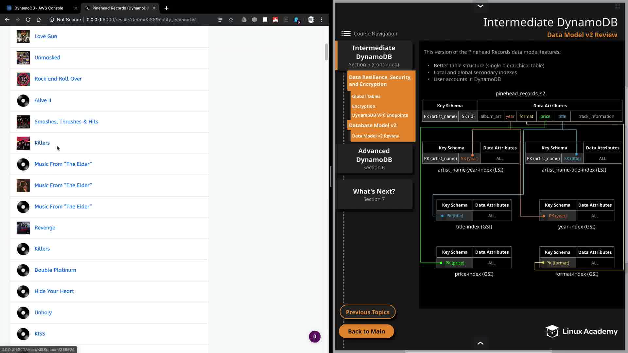Open a new browser tab
This screenshot has width=628, height=353.
166,8
